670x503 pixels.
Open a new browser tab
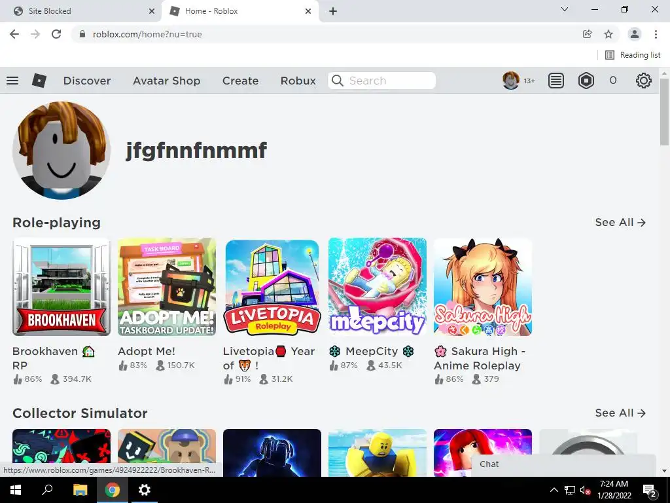tap(333, 11)
